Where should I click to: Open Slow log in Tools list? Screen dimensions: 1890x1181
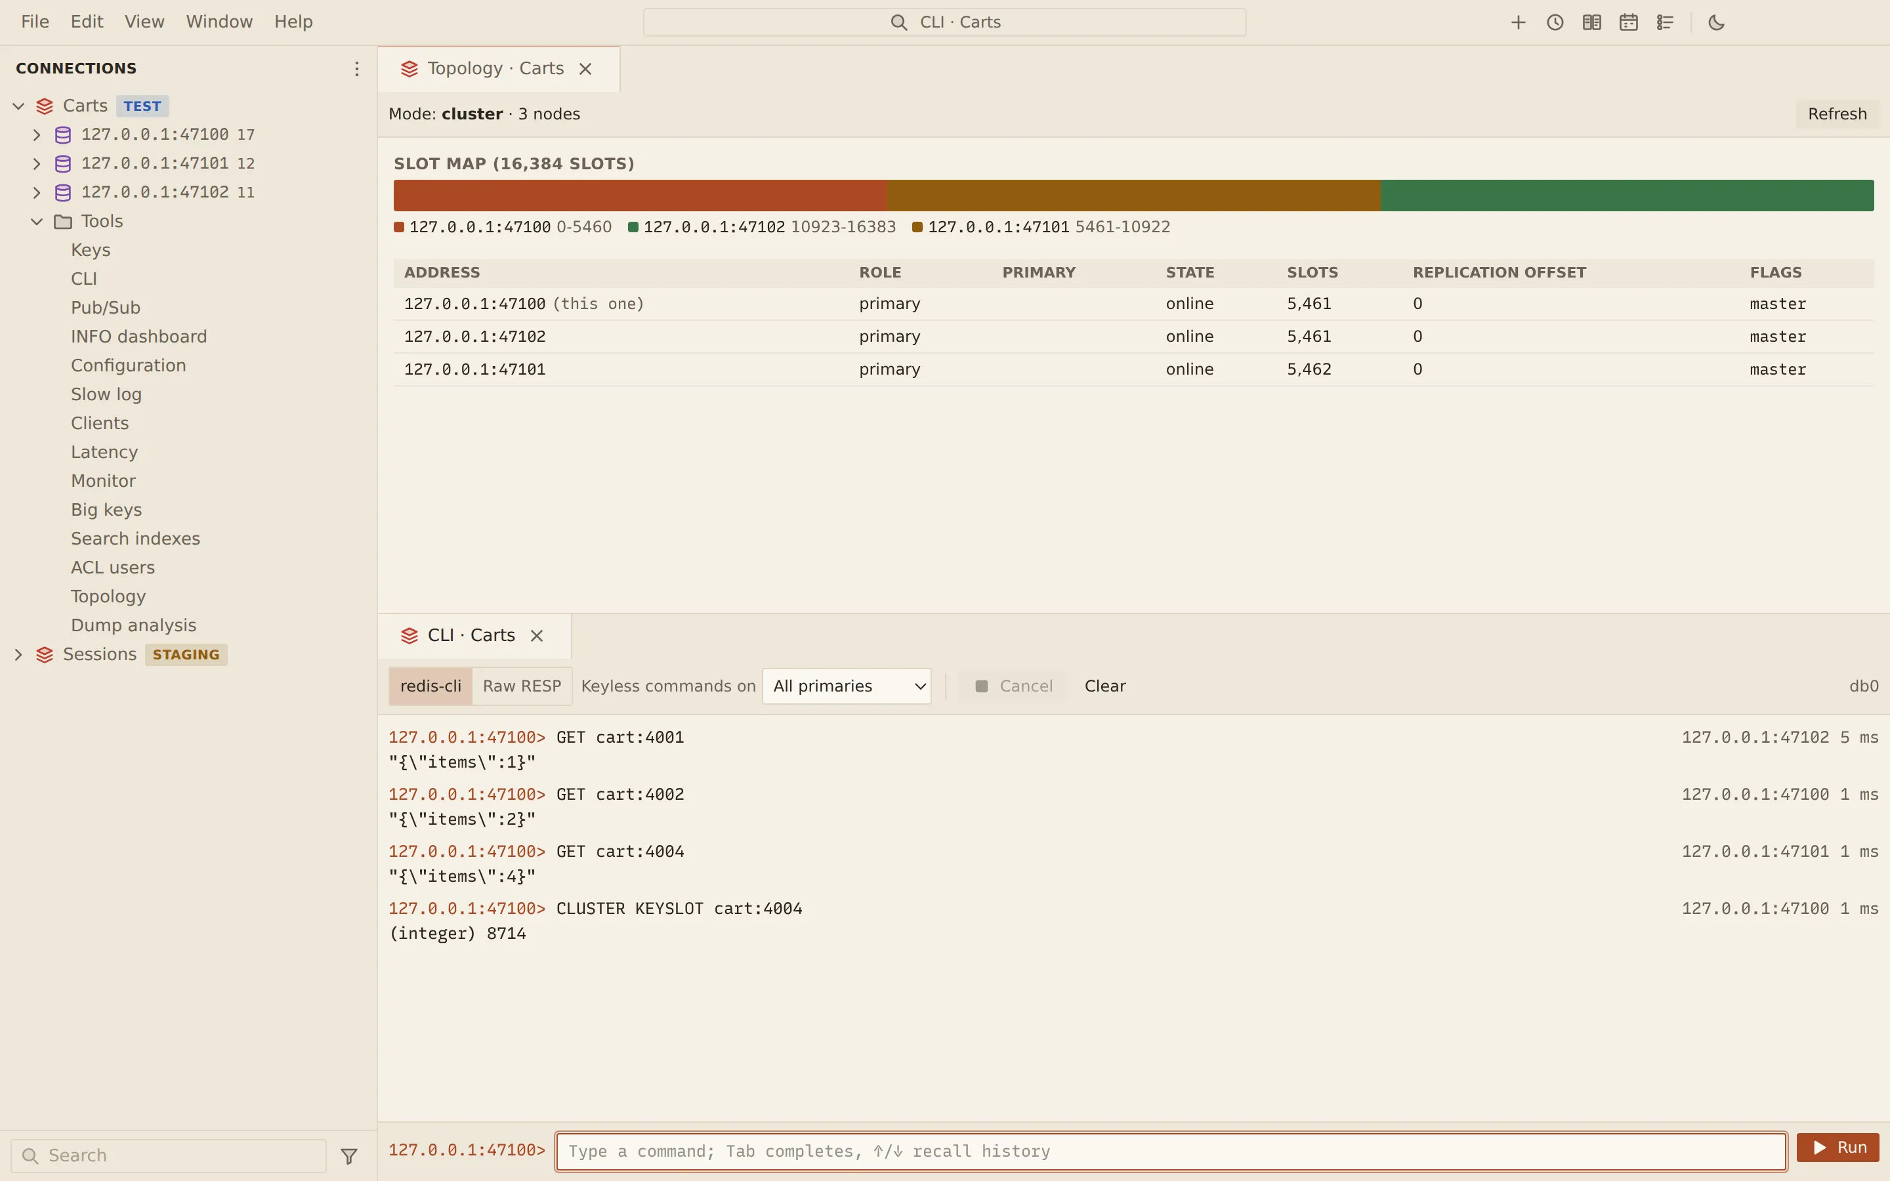point(106,394)
